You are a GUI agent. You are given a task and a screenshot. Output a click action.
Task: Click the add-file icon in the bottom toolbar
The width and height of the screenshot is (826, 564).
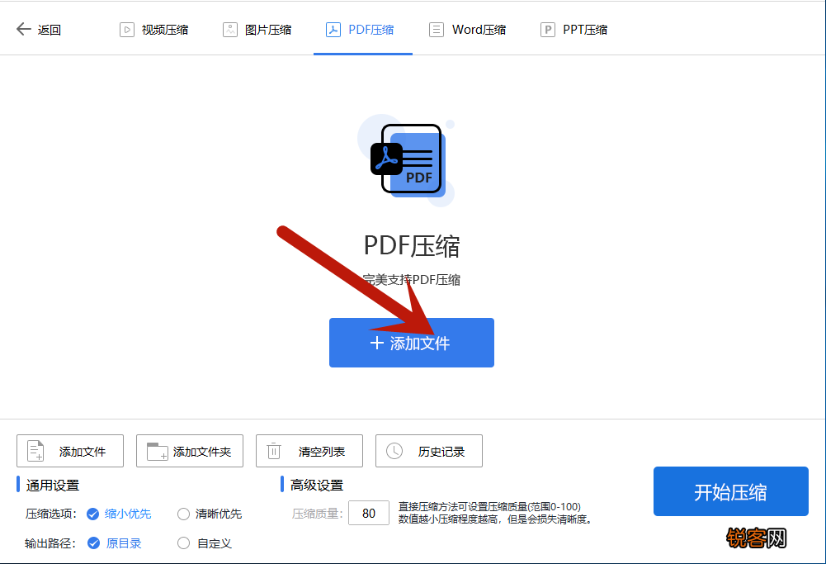coord(35,451)
